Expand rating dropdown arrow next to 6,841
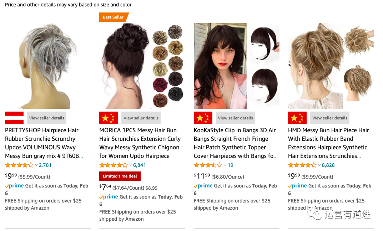 tap(131, 165)
